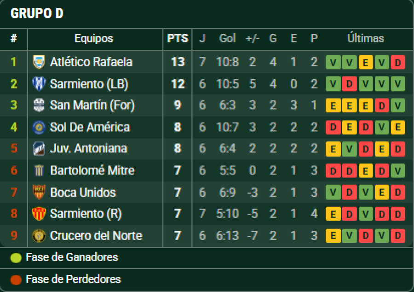
Task: Click the orange Fase de Perdedores legend dot
Action: [16, 280]
